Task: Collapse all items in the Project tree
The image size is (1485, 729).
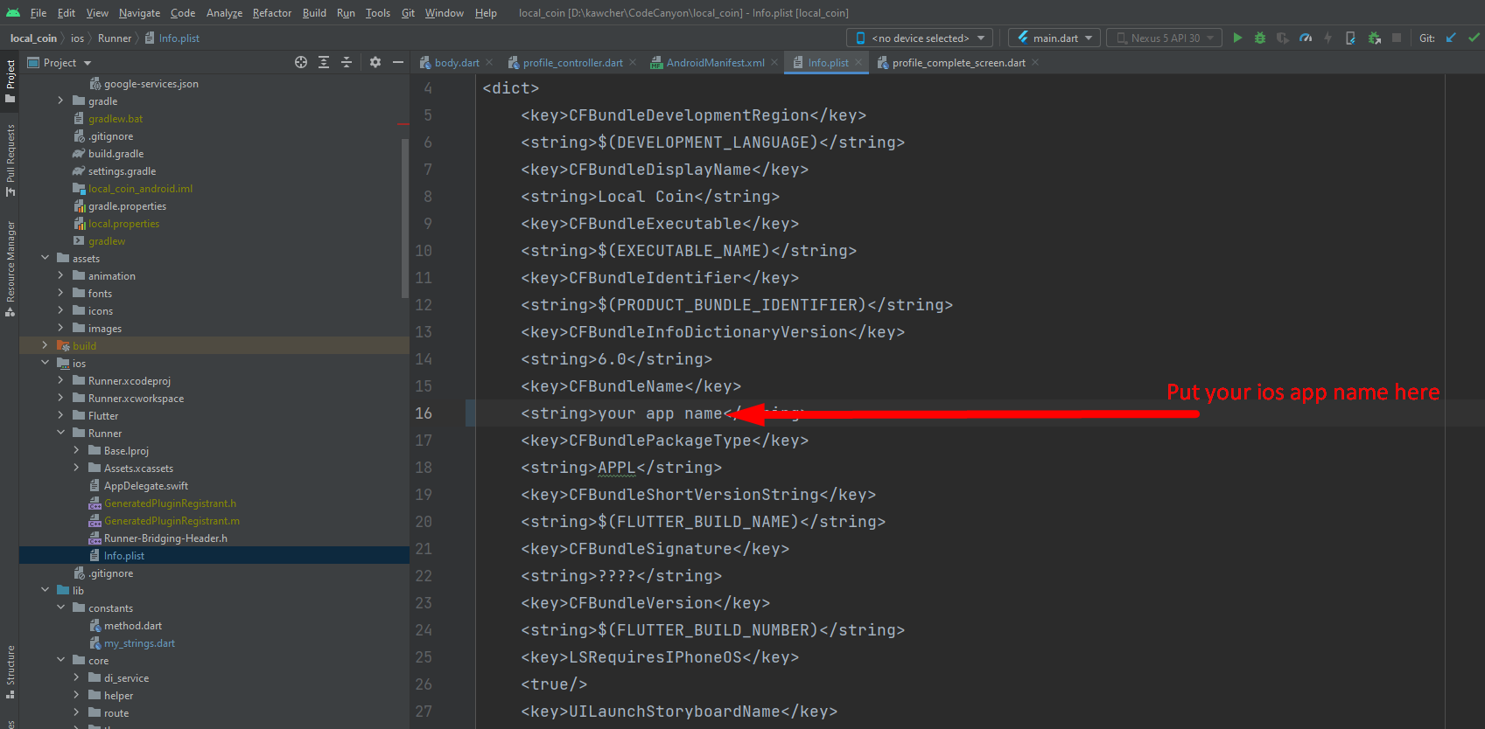Action: point(347,62)
